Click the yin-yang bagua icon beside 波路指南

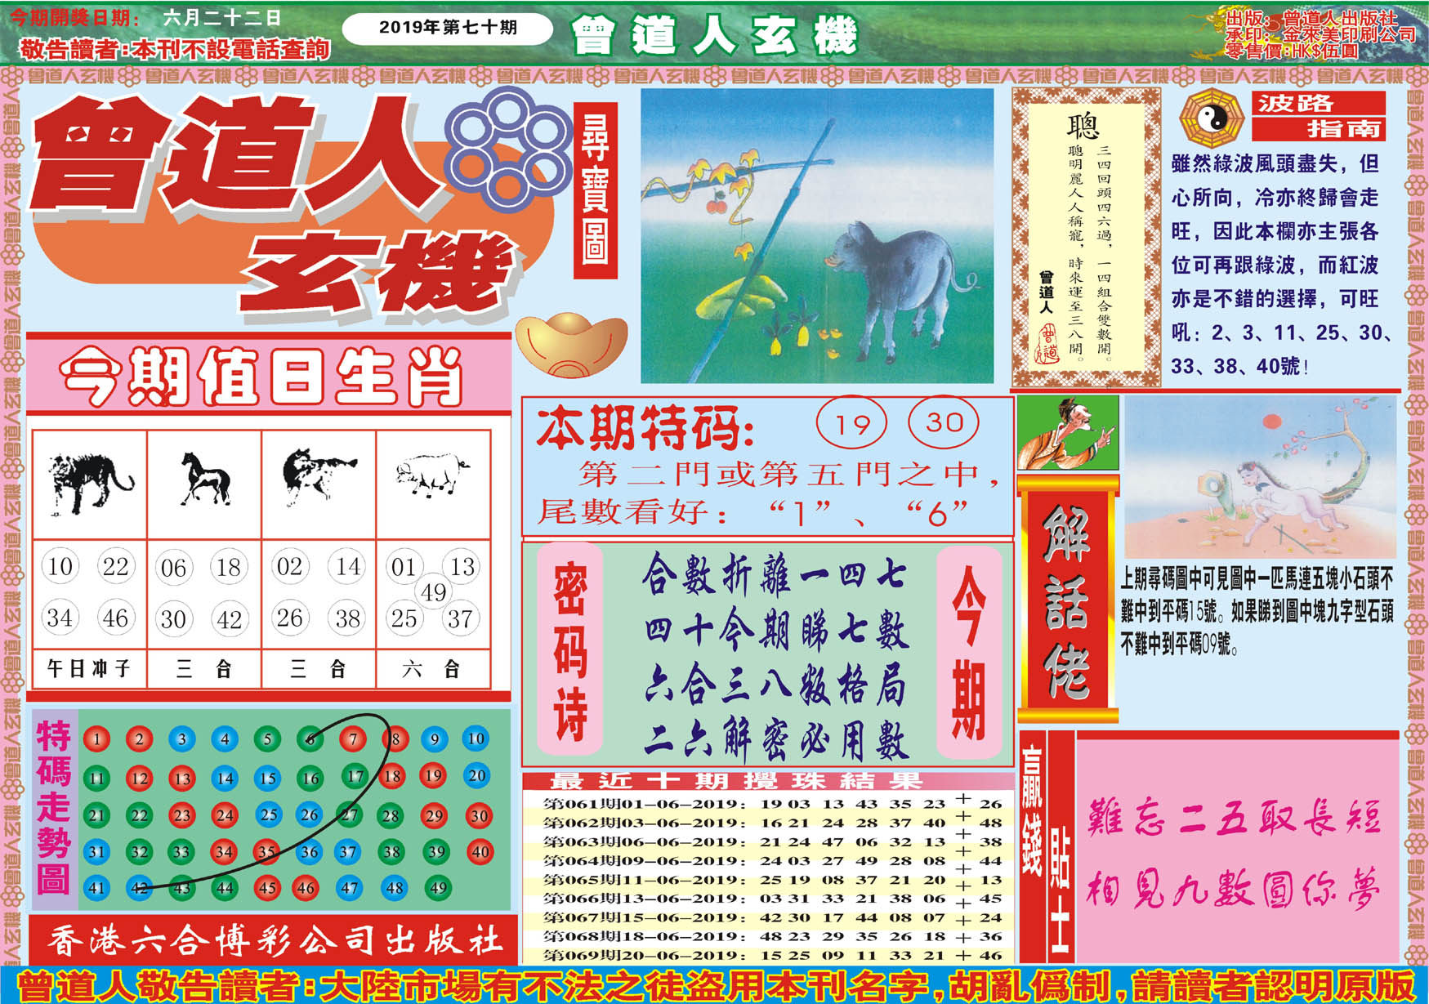tap(1211, 119)
